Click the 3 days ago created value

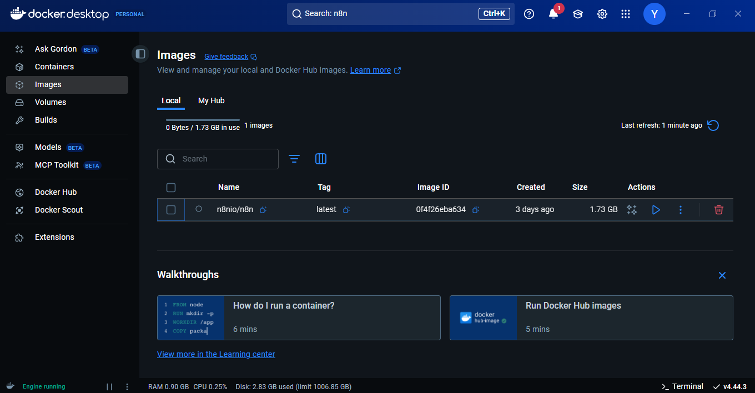point(535,209)
